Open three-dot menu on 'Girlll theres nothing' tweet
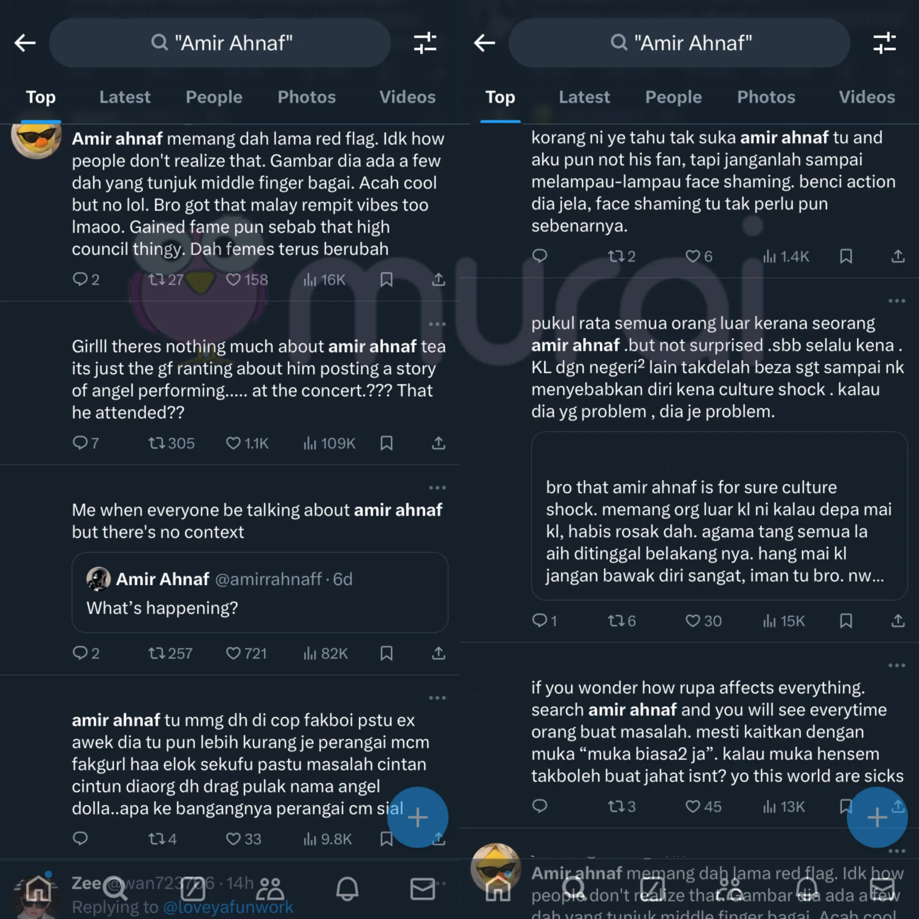The height and width of the screenshot is (919, 919). 437,325
